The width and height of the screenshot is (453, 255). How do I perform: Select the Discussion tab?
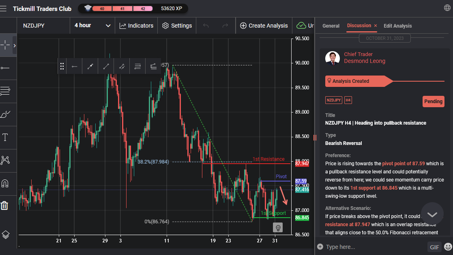click(x=359, y=26)
